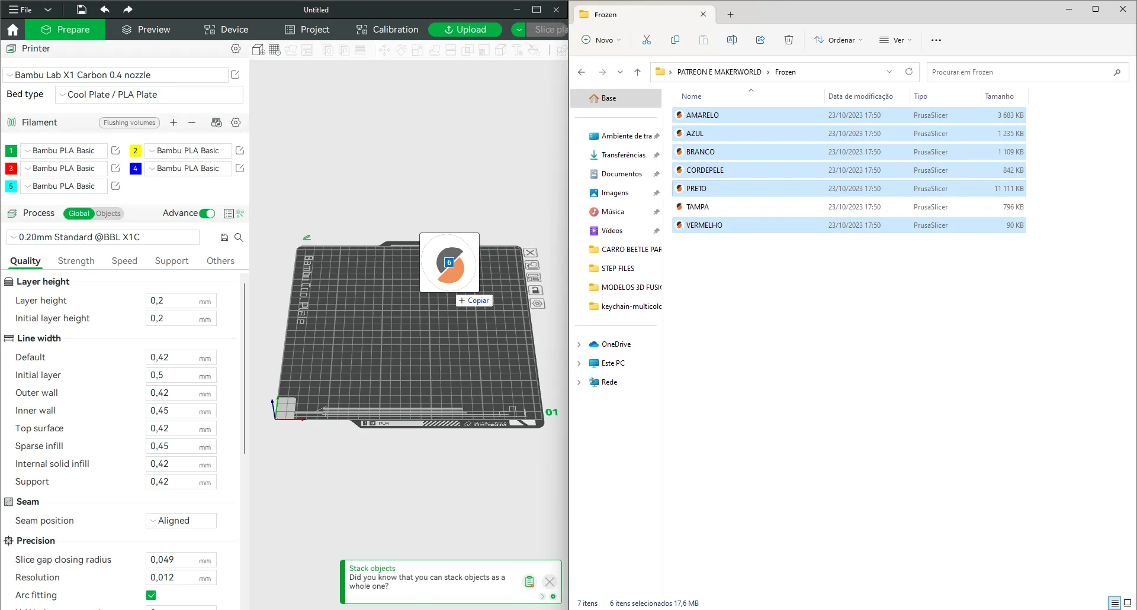This screenshot has height=610, width=1137.
Task: Open printer settings gear icon
Action: (236, 49)
